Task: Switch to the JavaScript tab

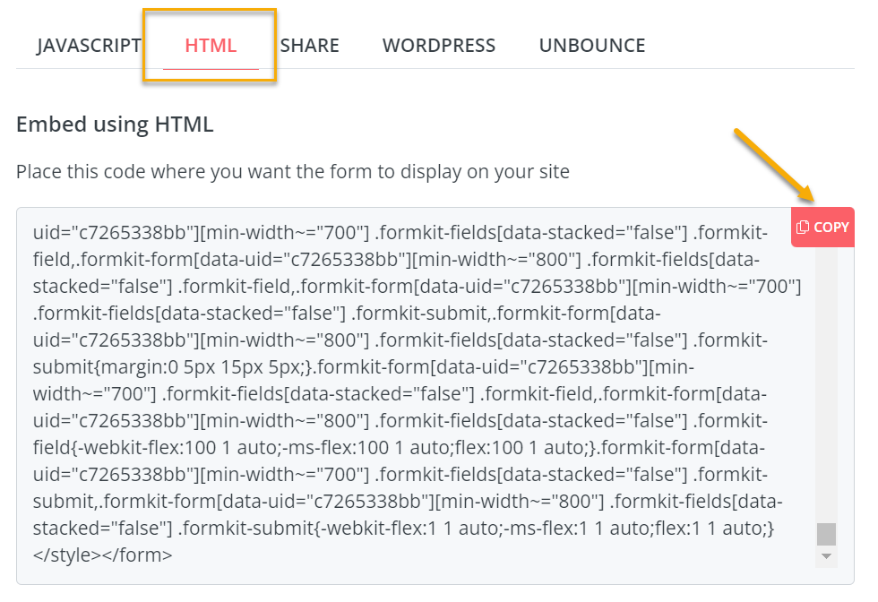Action: coord(89,45)
